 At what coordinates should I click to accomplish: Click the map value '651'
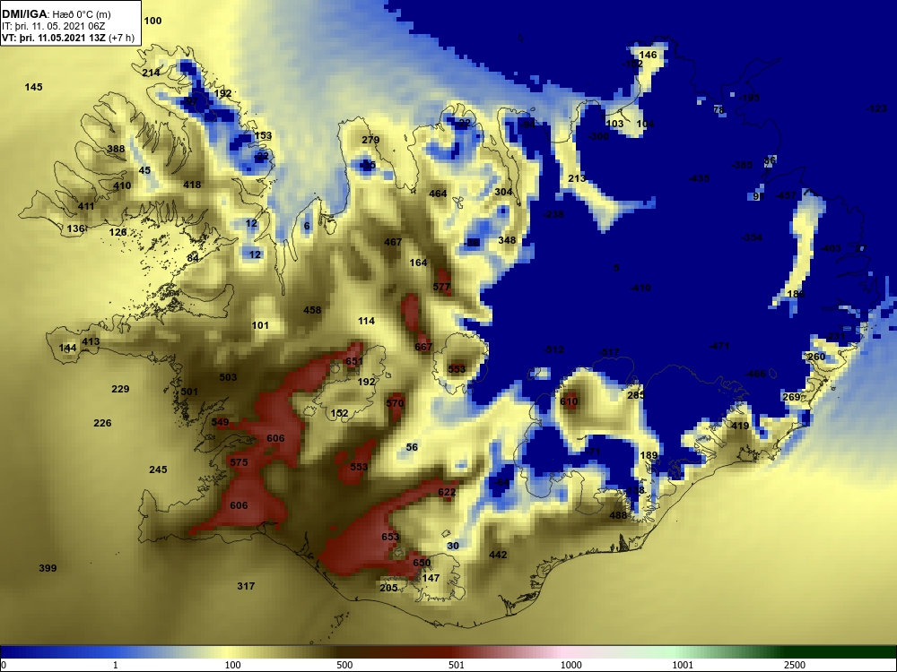coord(354,361)
